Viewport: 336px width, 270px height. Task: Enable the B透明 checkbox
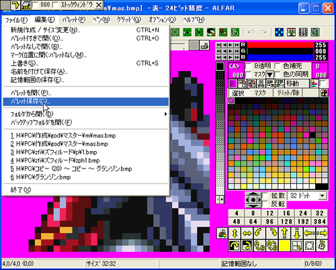(x=249, y=66)
